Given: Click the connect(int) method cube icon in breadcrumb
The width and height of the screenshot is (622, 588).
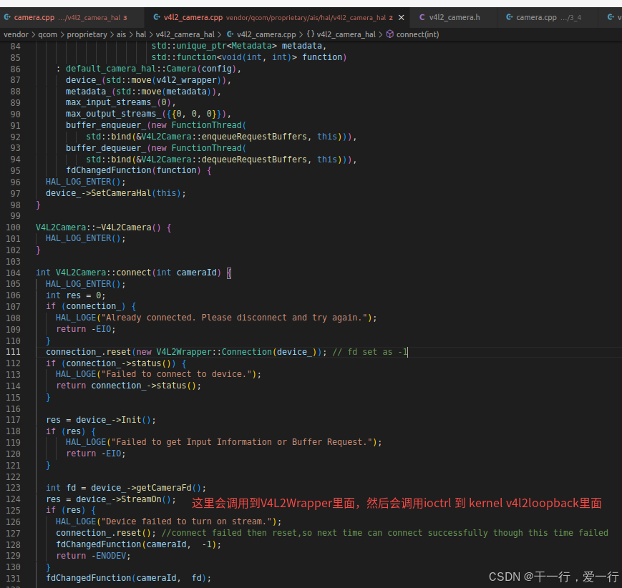Looking at the screenshot, I should 390,34.
